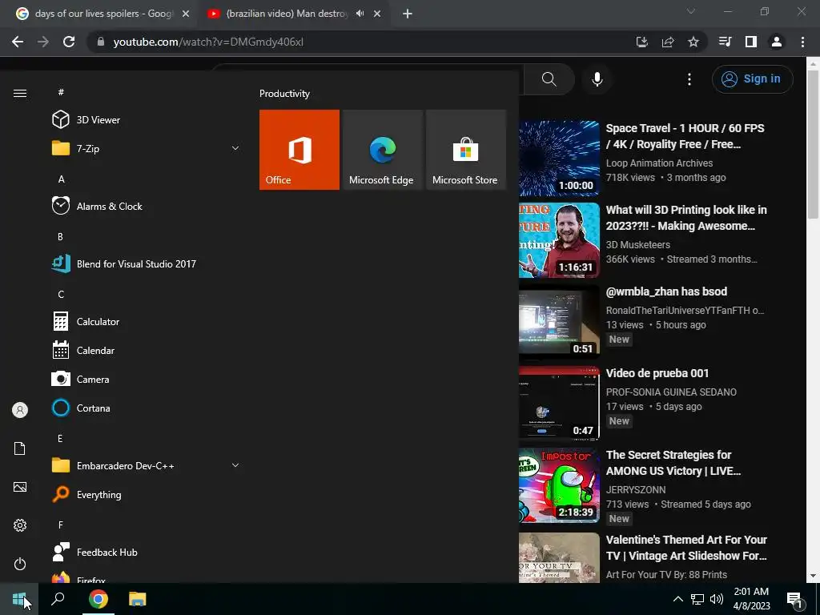Viewport: 820px width, 615px height.
Task: Open Valentine's Themed Art video title
Action: tap(686, 548)
